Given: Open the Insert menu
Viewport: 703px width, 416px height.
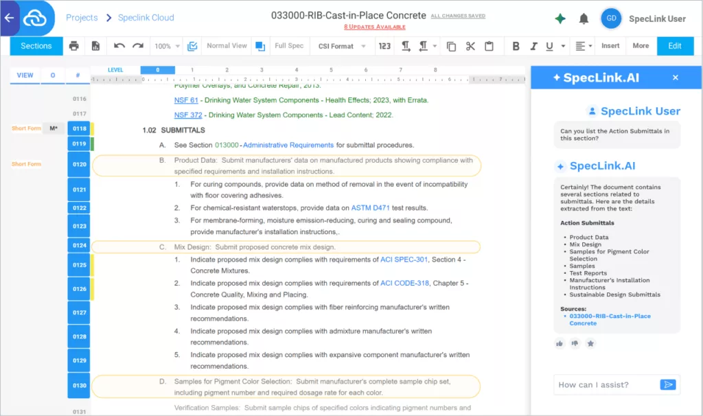Looking at the screenshot, I should 610,46.
